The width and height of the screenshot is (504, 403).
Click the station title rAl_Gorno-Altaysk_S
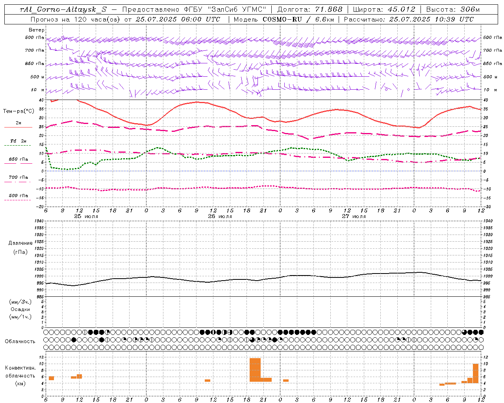pos(63,9)
